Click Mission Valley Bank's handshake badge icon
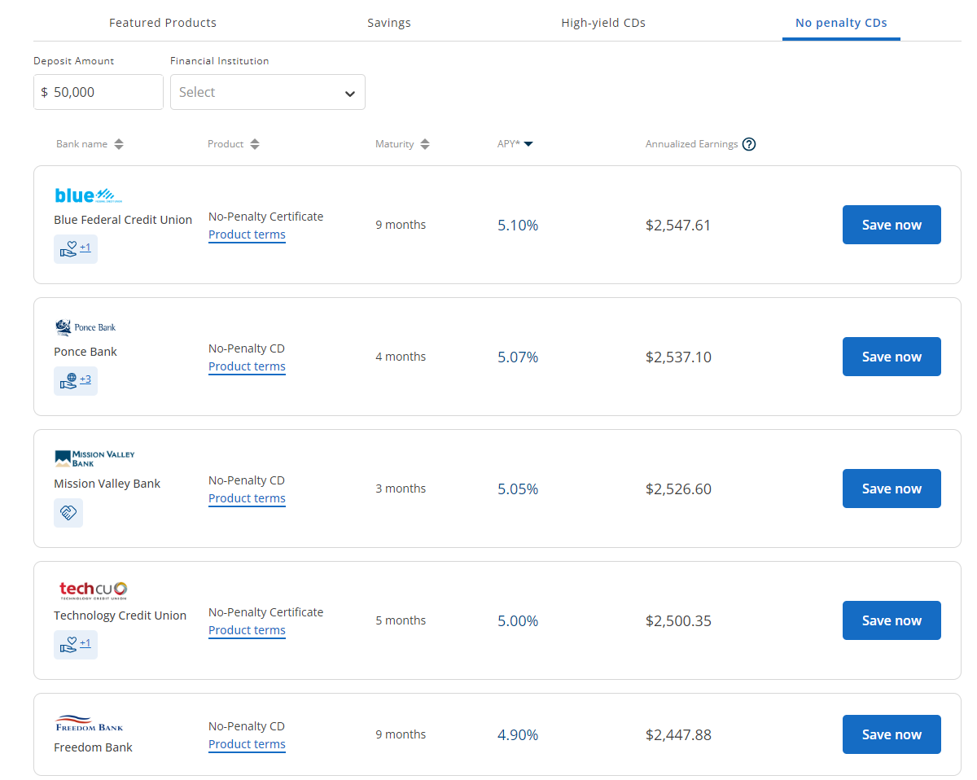Screen dimensions: 977x780 (x=68, y=513)
